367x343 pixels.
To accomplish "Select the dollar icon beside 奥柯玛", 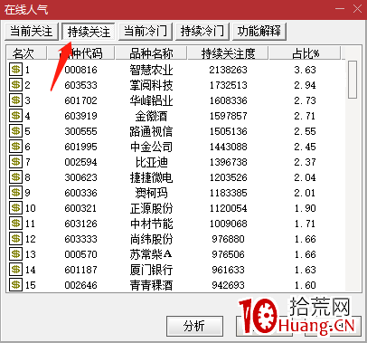I will [x=15, y=193].
